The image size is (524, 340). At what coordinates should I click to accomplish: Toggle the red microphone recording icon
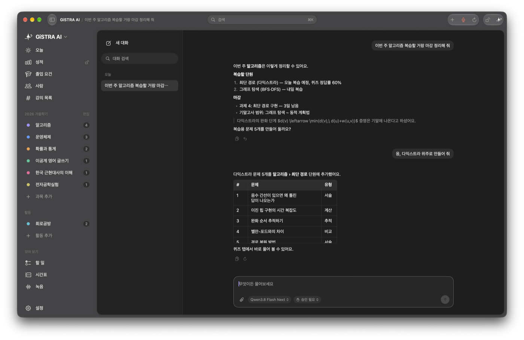point(463,20)
